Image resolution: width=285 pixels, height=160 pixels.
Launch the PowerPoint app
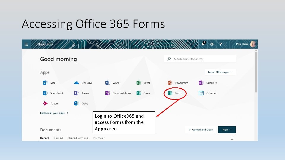pos(178,83)
